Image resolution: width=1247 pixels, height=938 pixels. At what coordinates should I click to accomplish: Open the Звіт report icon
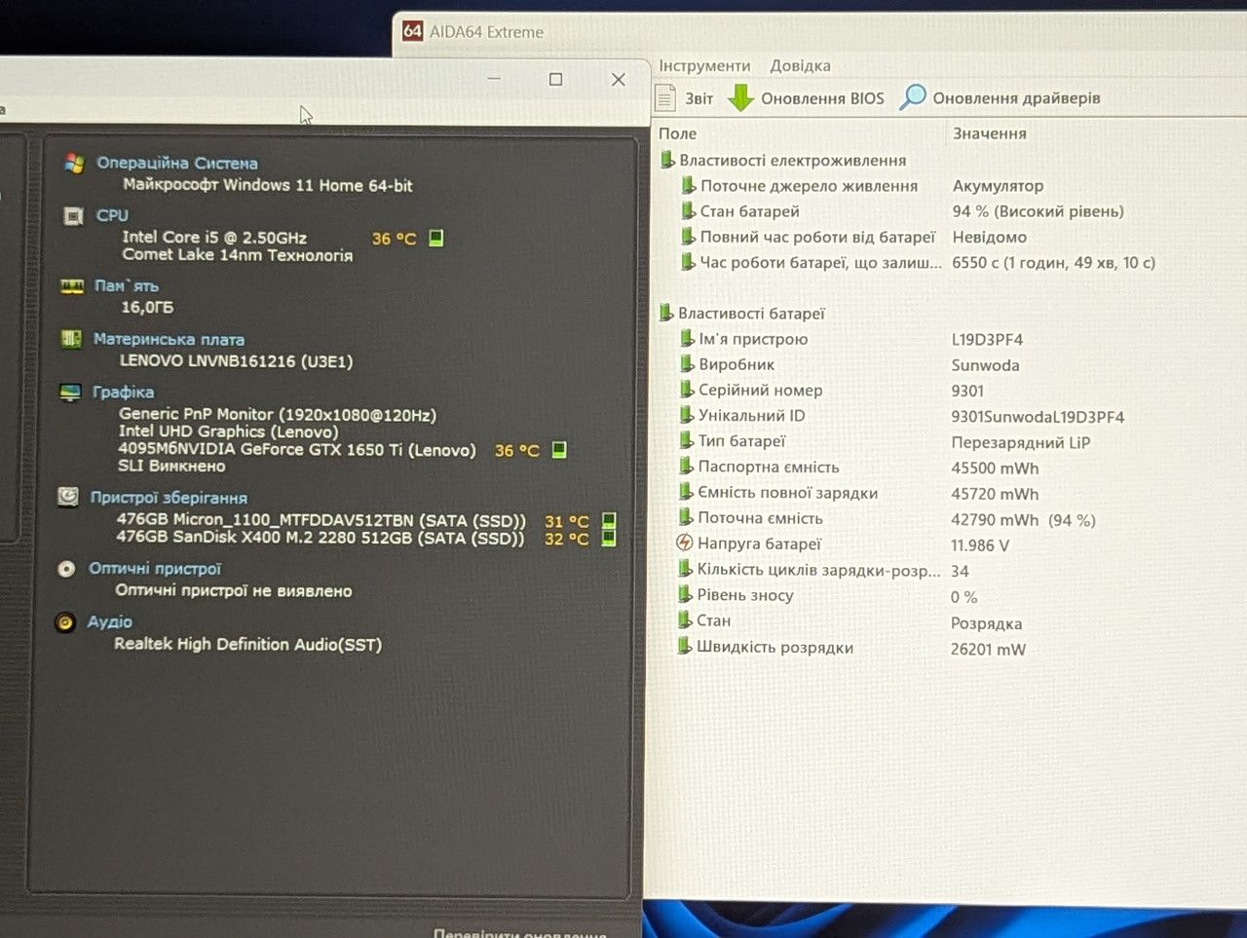coord(665,97)
